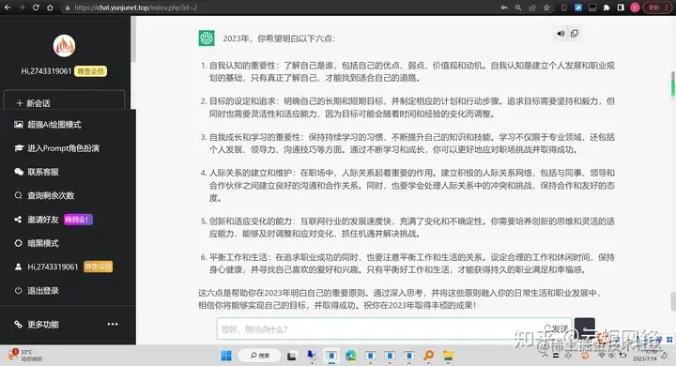Start a new conversation with 新会话
The image size is (676, 366).
(64, 103)
